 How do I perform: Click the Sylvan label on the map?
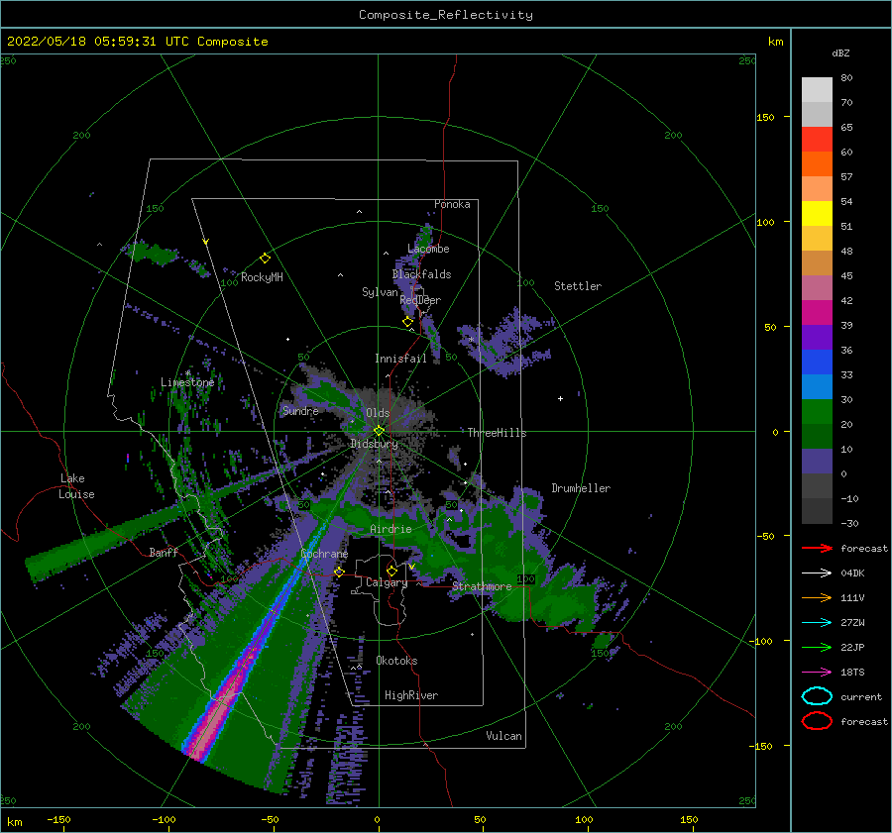380,292
